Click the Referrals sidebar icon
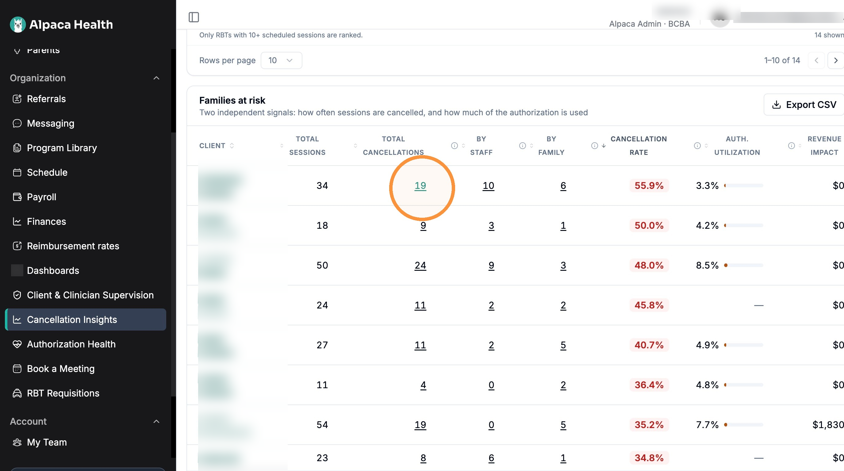844x471 pixels. tap(17, 99)
